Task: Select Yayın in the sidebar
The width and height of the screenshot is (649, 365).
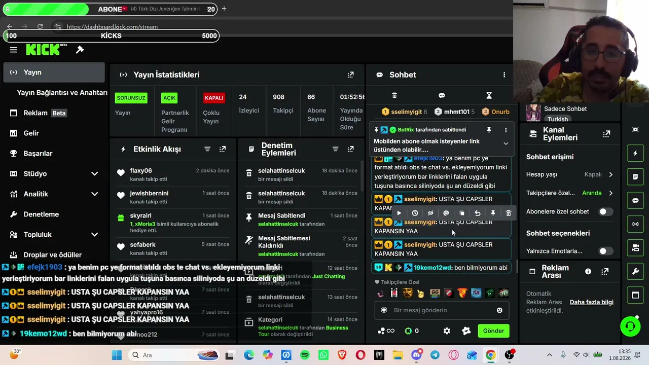Action: click(54, 72)
